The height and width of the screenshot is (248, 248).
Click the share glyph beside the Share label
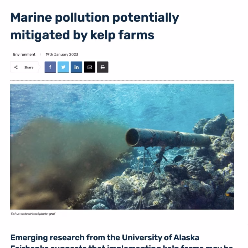coord(16,67)
